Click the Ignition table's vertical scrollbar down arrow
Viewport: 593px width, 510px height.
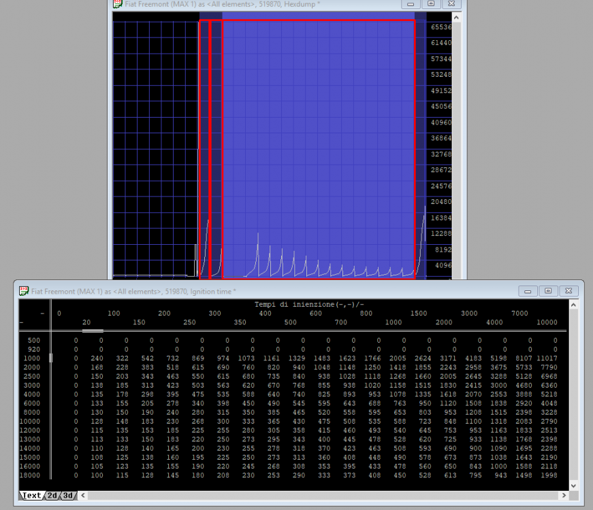pos(573,485)
